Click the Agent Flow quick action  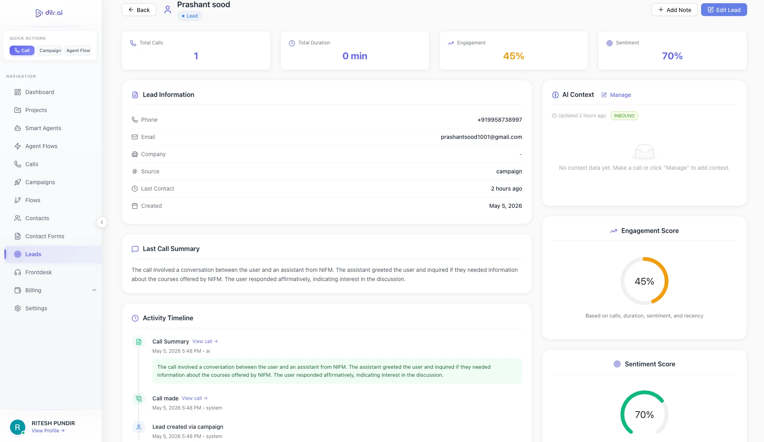pyautogui.click(x=78, y=50)
